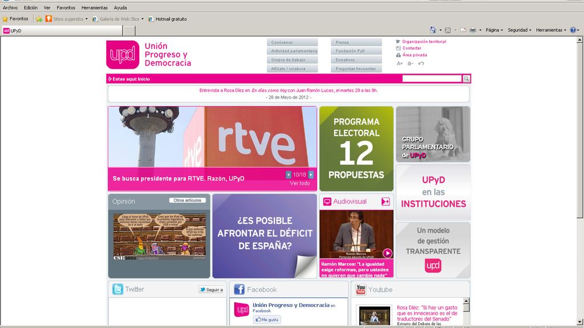Click the magnifier search icon
This screenshot has height=328, width=584.
pyautogui.click(x=467, y=79)
